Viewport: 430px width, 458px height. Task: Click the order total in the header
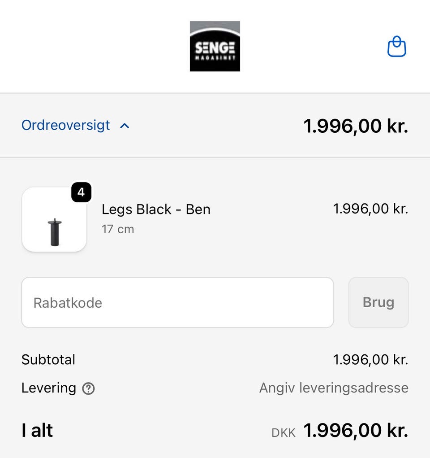click(x=356, y=126)
